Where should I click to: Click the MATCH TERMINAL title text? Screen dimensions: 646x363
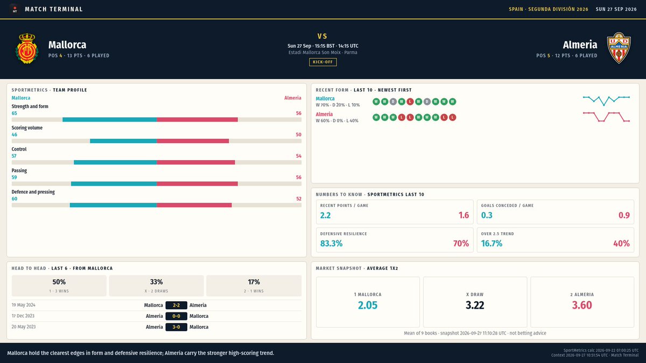pyautogui.click(x=54, y=9)
